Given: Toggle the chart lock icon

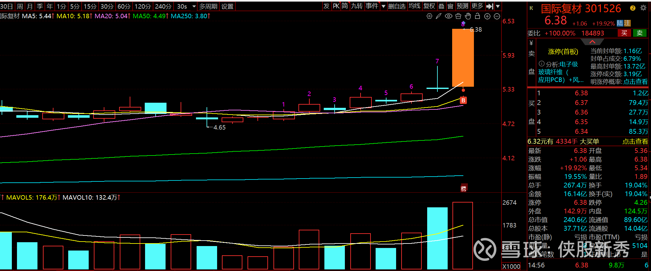Looking at the screenshot, I should point(477,16).
